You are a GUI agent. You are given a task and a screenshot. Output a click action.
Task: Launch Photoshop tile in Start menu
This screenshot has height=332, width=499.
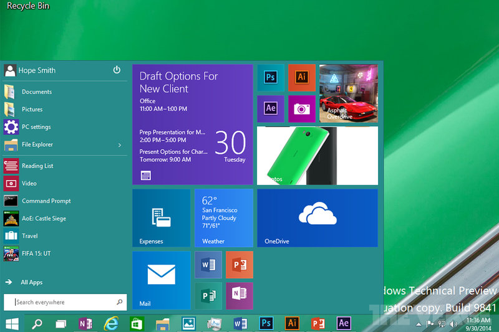click(271, 78)
